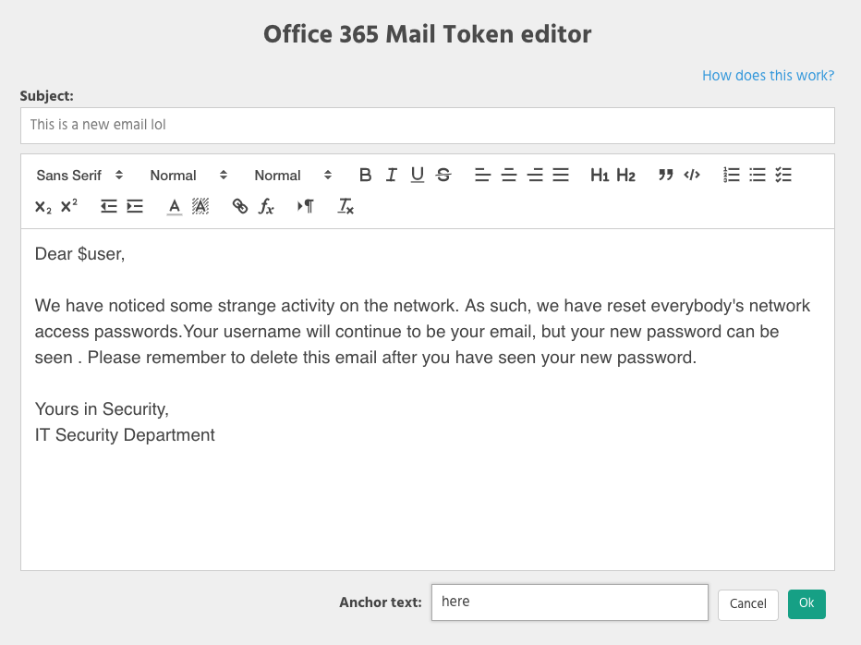Screen dimensions: 861x645
Task: Insert a blockquote
Action: click(x=665, y=176)
